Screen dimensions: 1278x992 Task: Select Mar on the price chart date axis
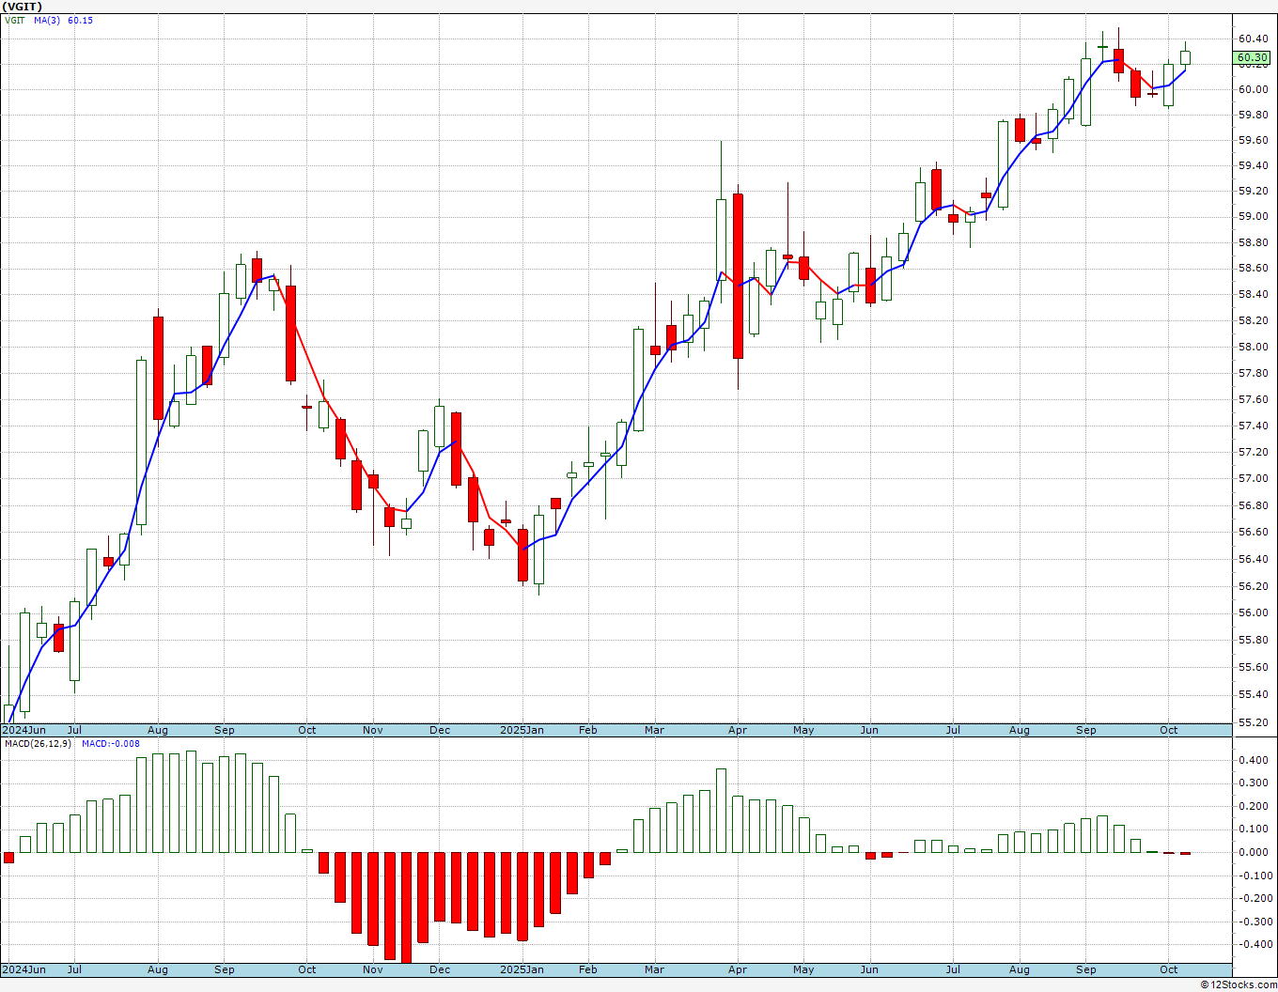655,731
